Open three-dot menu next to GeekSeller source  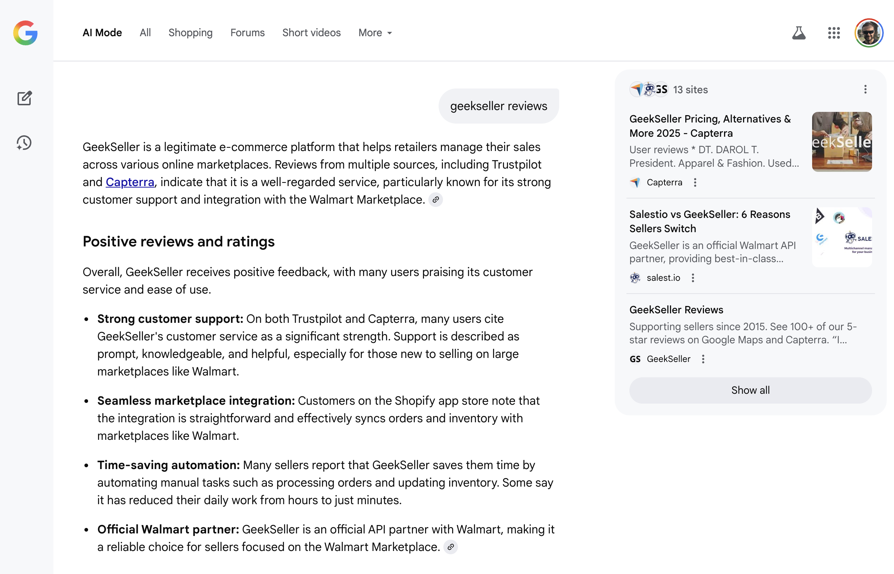point(703,359)
